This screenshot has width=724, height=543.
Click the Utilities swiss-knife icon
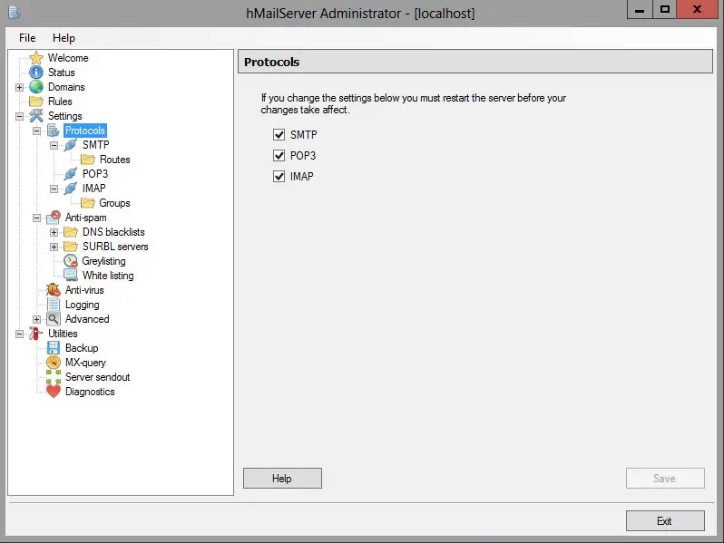tap(36, 334)
